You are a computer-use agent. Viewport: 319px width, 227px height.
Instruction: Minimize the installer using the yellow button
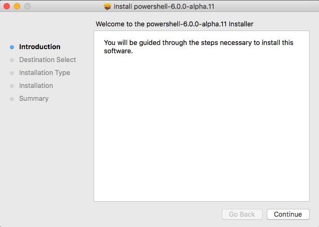click(x=17, y=7)
